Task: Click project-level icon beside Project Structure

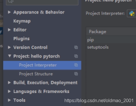Action: point(76,74)
